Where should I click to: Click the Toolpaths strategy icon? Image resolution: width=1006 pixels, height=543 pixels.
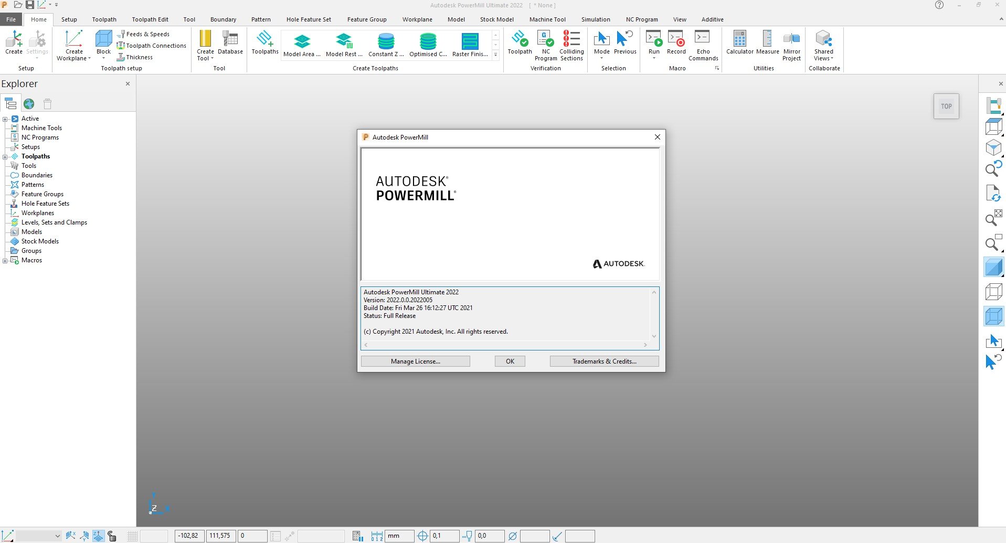pyautogui.click(x=265, y=42)
